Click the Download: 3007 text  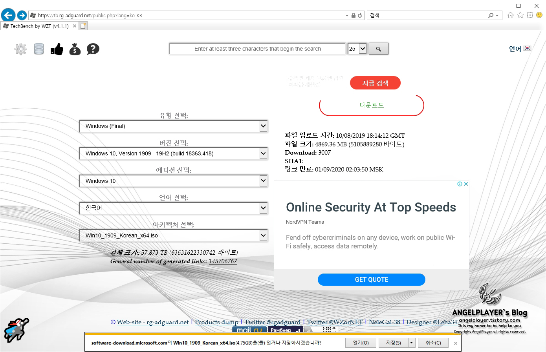308,153
